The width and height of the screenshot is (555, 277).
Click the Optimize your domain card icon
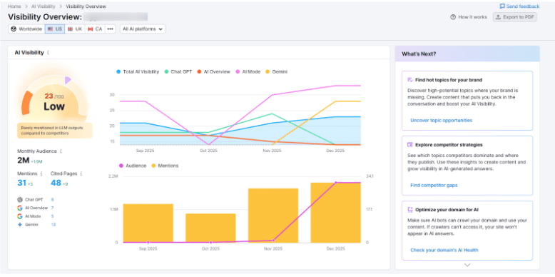click(410, 210)
